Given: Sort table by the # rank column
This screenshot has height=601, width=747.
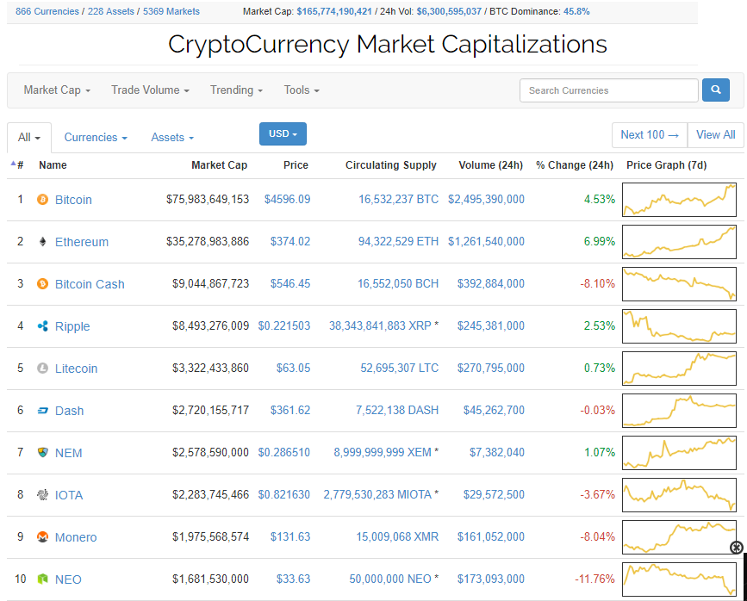Looking at the screenshot, I should point(18,165).
